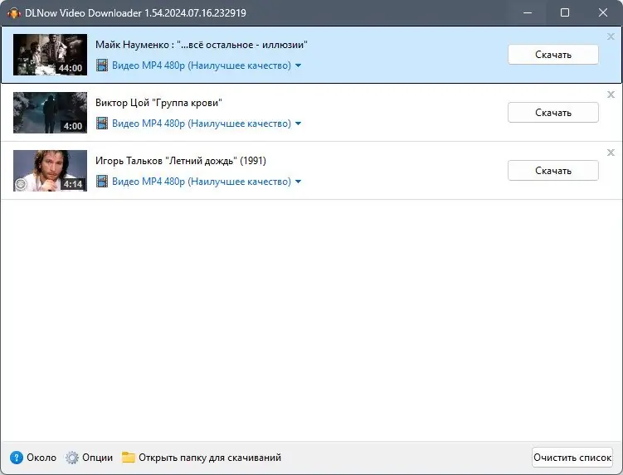
Task: Click Скачать for the Майк Науменко video
Action: [553, 55]
